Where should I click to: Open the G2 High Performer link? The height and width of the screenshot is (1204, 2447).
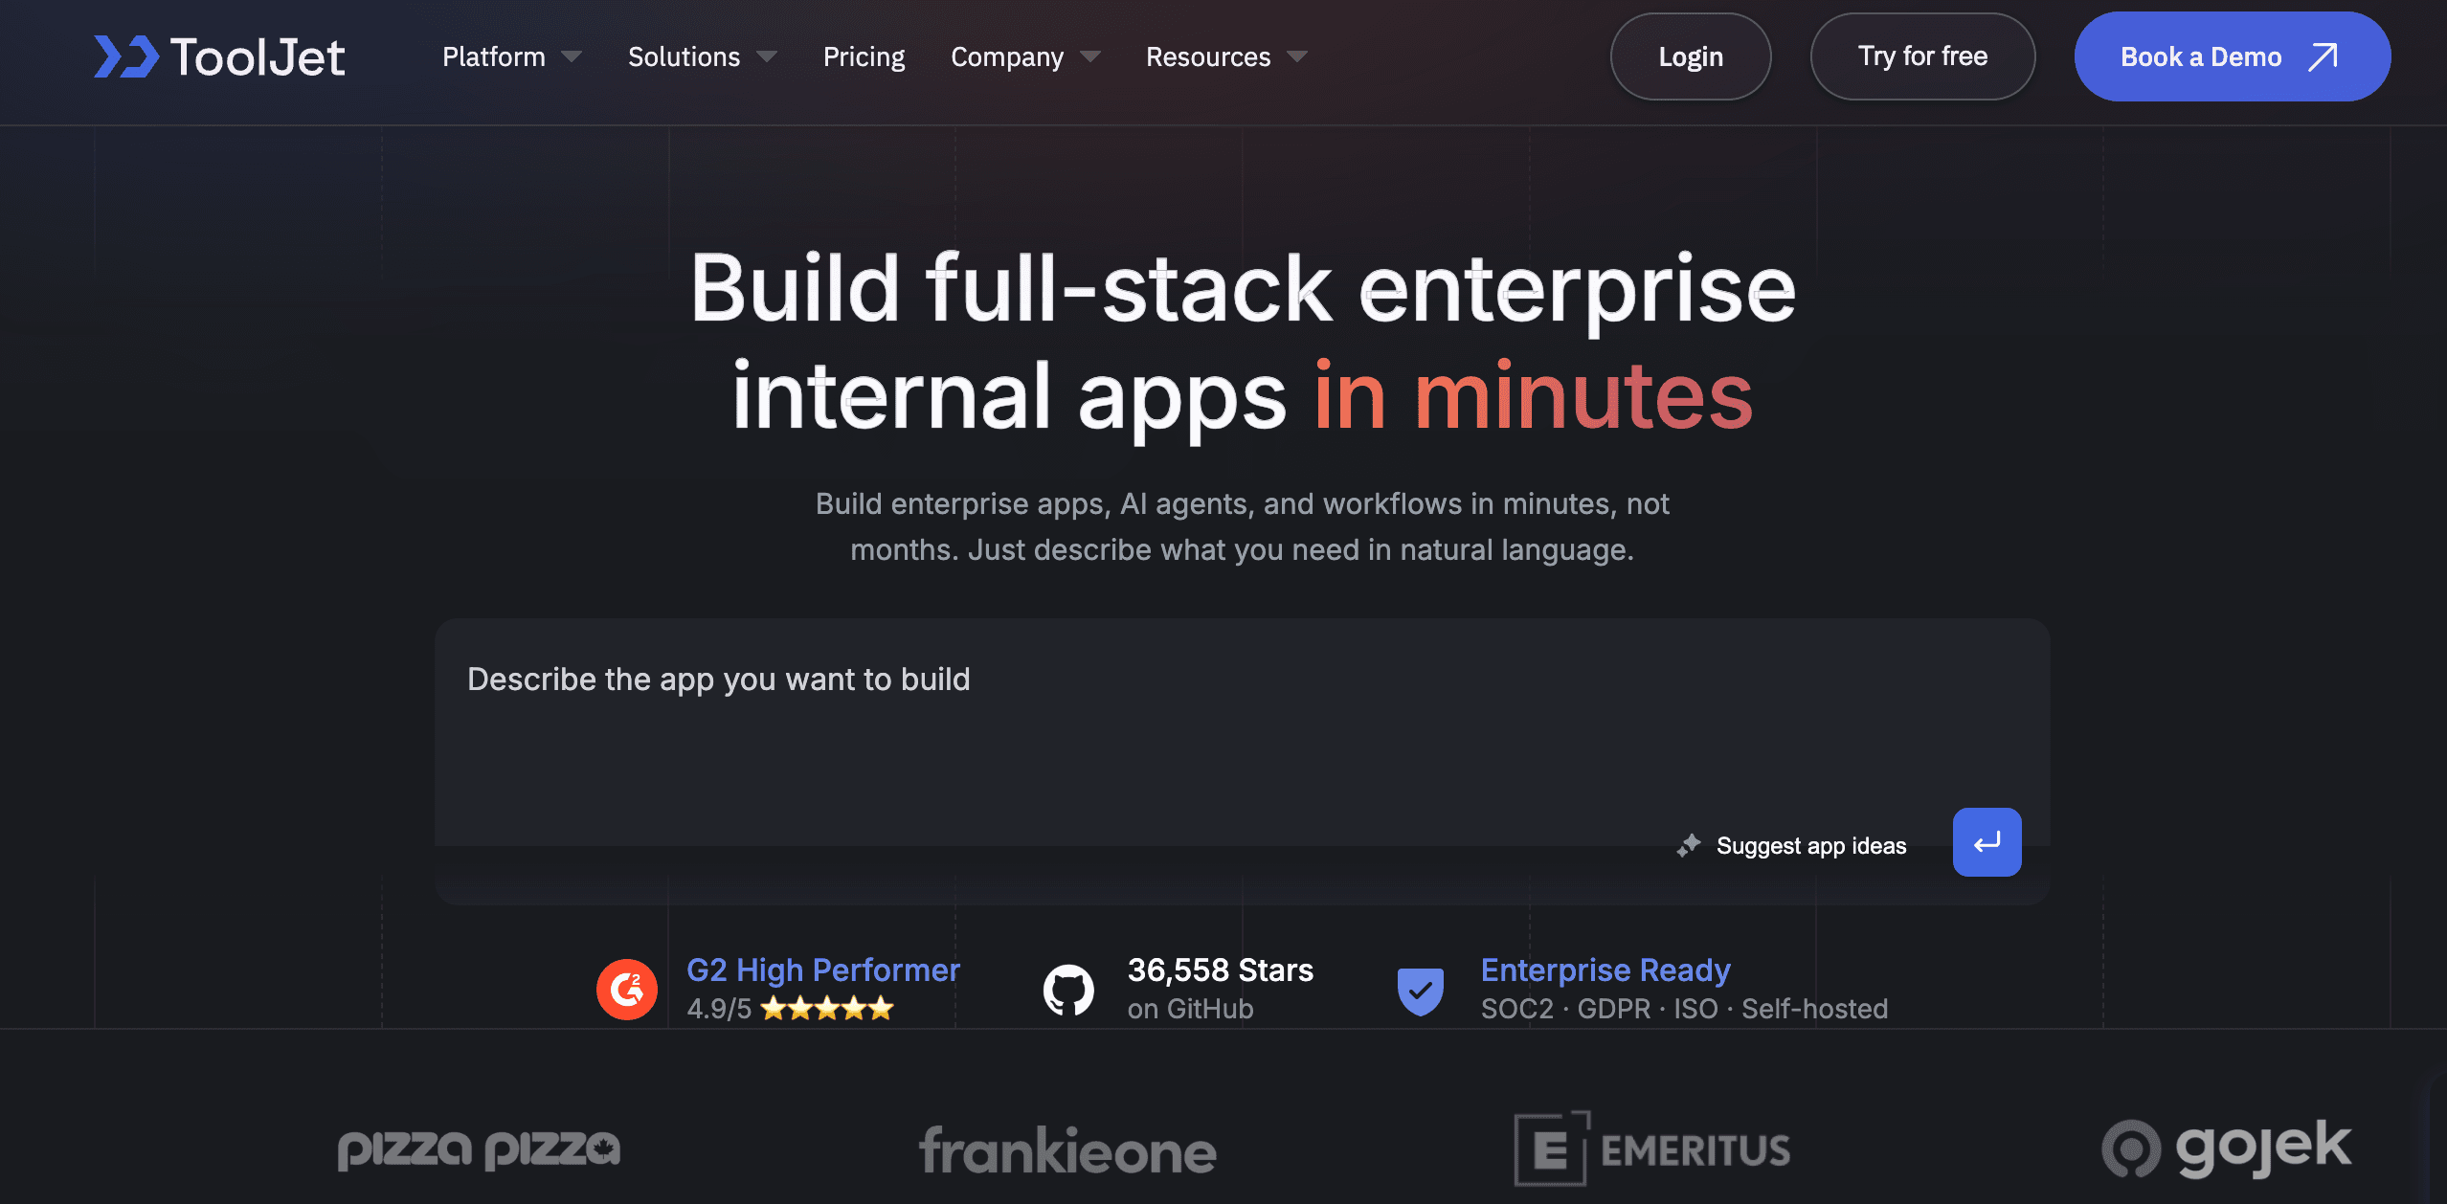822,970
